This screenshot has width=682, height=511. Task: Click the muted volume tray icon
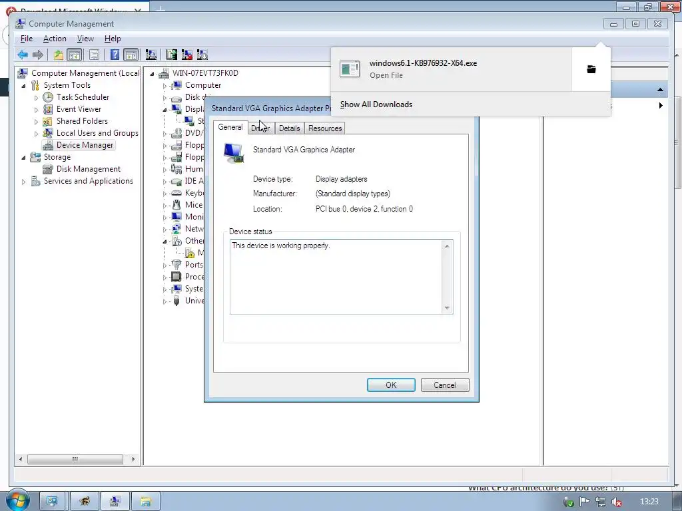[616, 502]
